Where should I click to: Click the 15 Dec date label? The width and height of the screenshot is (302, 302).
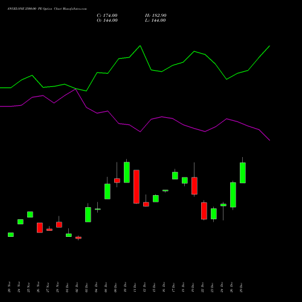pyautogui.click(x=154, y=288)
